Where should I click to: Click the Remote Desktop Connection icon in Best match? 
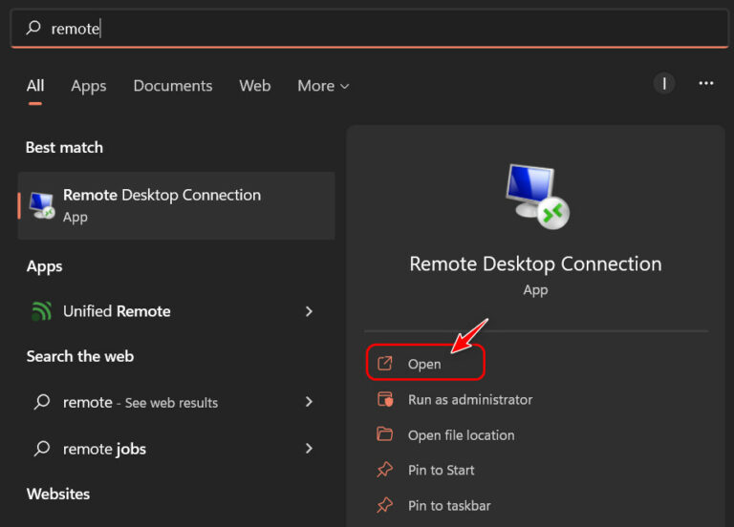[x=42, y=205]
